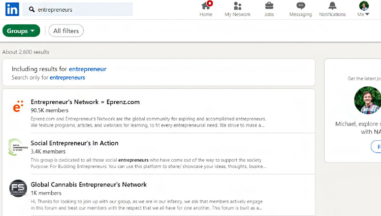Click 'Get the latest' ad text
This screenshot has height=216, width=381.
point(364,78)
